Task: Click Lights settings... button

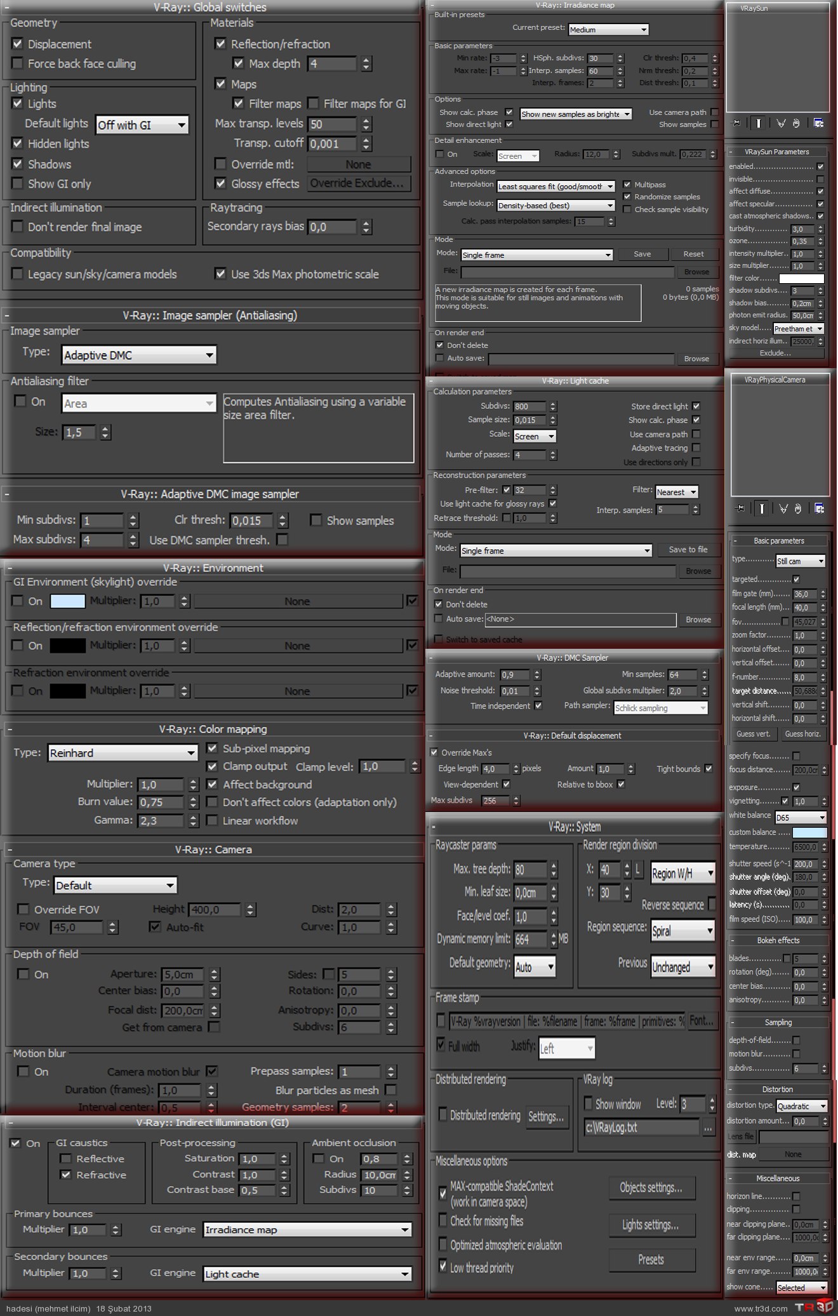Action: [651, 1225]
